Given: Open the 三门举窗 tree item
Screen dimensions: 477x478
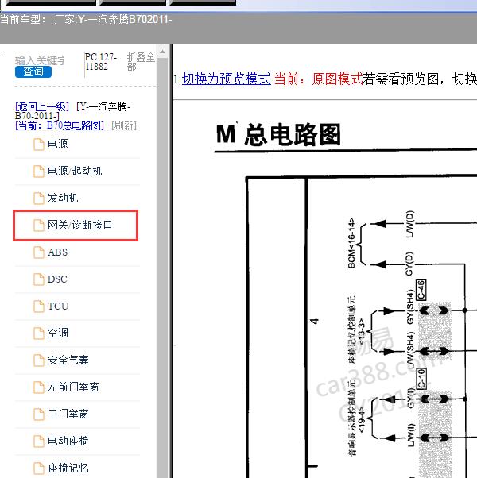Looking at the screenshot, I should pos(68,414).
